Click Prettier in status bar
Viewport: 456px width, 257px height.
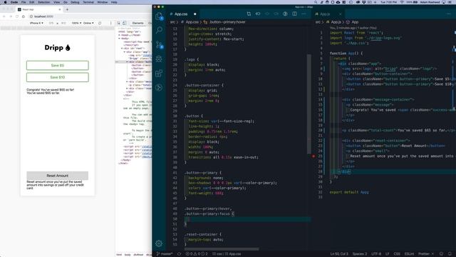click(x=426, y=254)
